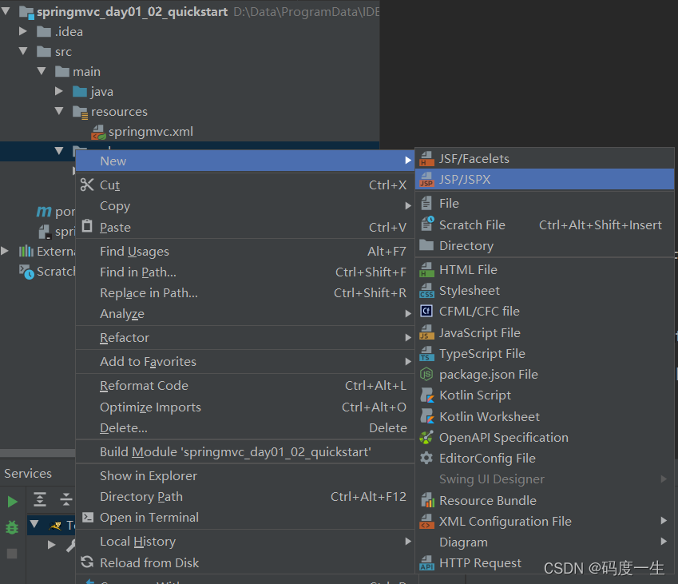
Task: Choose Replace in Path... menu item
Action: pyautogui.click(x=245, y=293)
